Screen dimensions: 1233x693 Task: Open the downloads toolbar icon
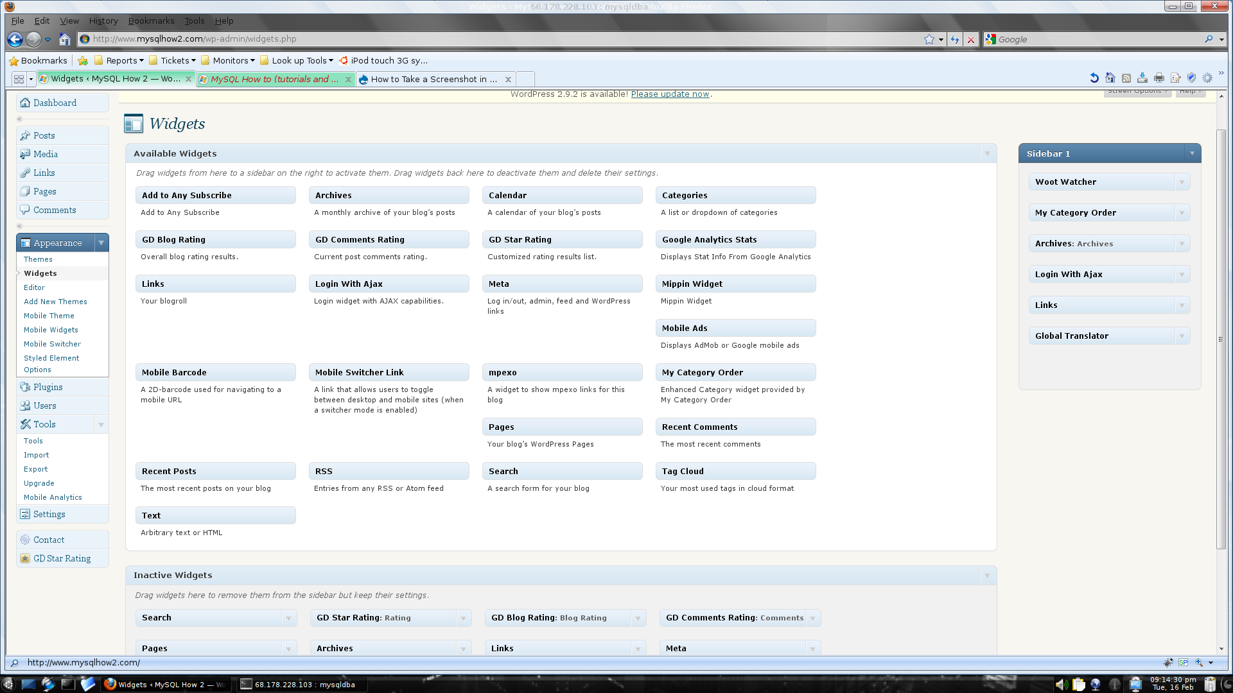1142,78
